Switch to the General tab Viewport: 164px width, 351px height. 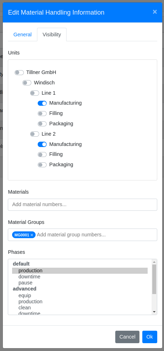click(22, 35)
